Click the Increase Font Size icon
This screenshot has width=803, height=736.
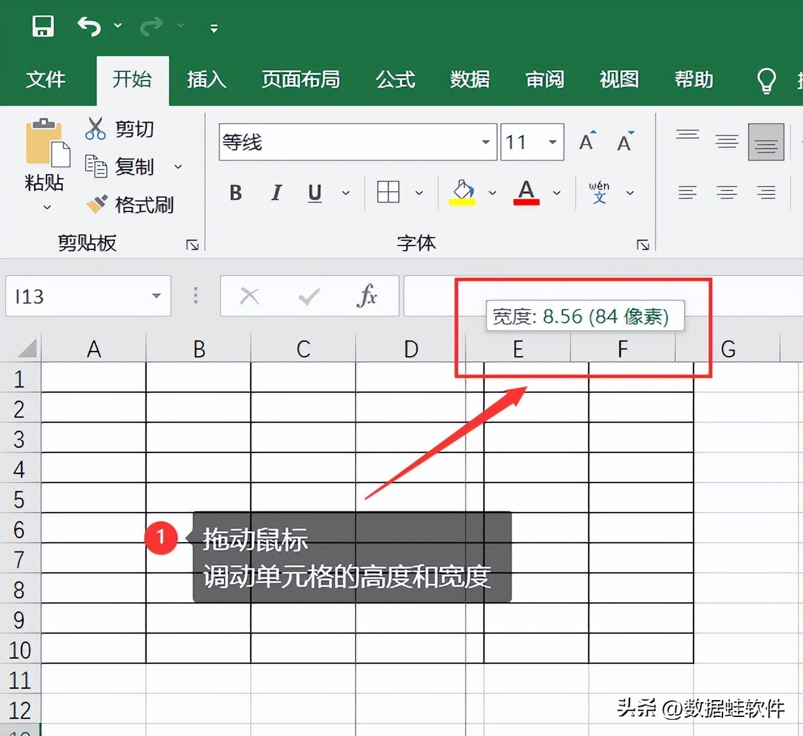pyautogui.click(x=587, y=141)
